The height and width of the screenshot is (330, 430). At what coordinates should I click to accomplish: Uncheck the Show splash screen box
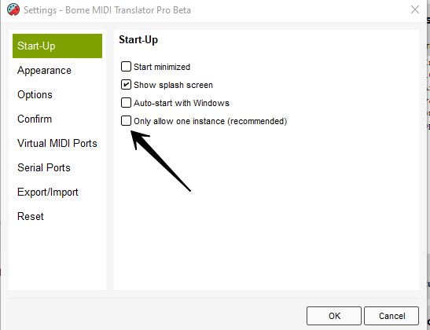tap(126, 84)
